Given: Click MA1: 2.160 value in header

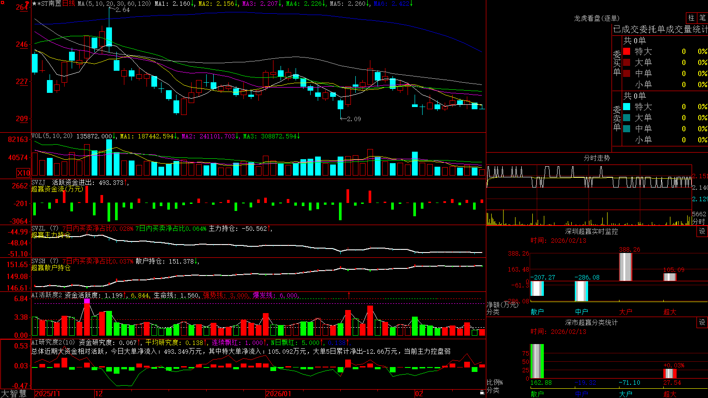Looking at the screenshot, I should pos(175,4).
